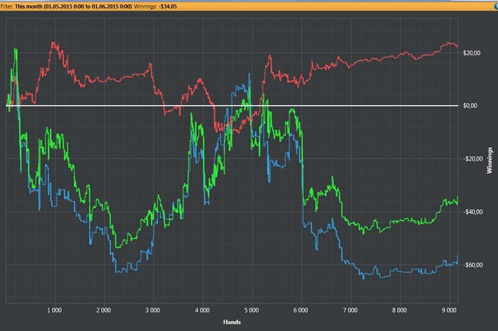Click the '5 000' hands tick label
The image size is (498, 331).
point(252,310)
